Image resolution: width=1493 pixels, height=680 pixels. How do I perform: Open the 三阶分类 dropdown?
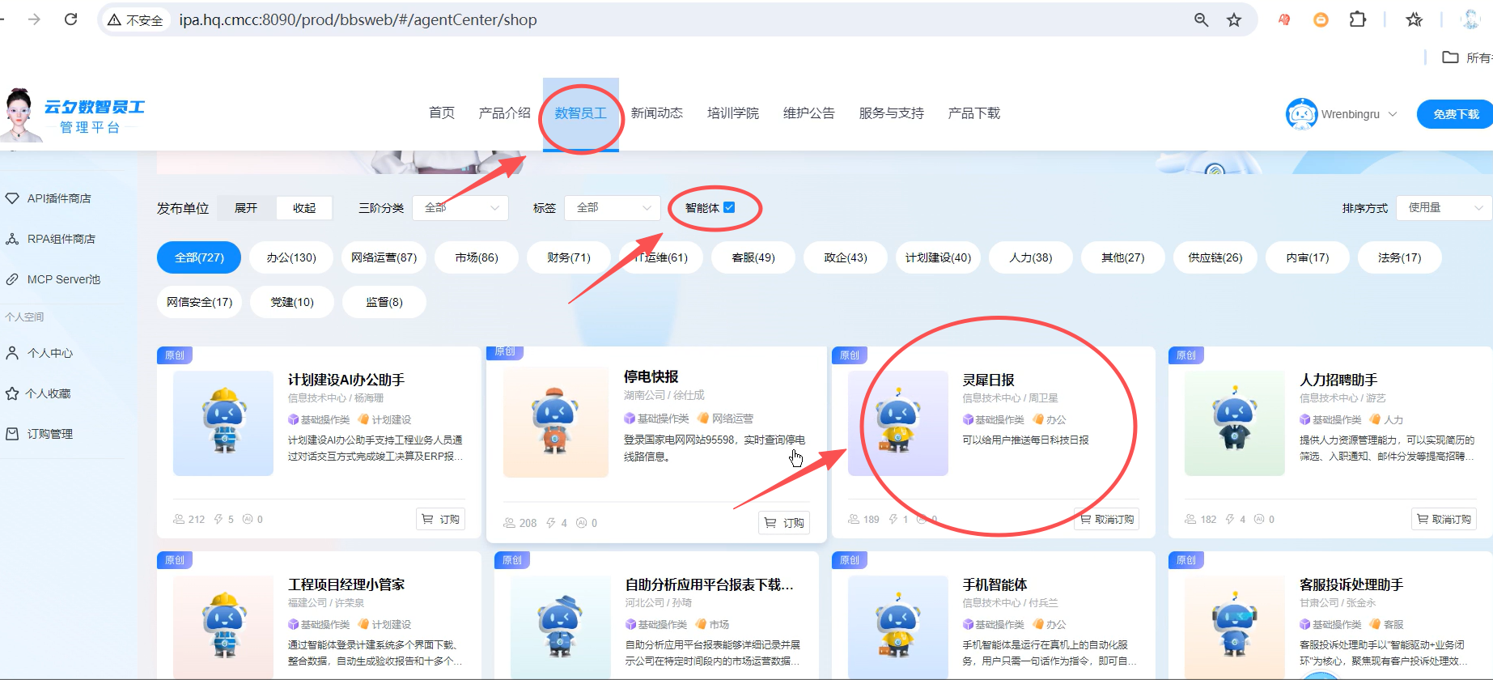[x=460, y=208]
